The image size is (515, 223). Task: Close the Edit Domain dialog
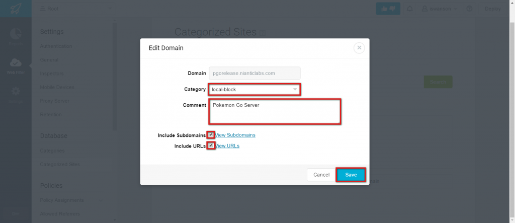pyautogui.click(x=359, y=48)
